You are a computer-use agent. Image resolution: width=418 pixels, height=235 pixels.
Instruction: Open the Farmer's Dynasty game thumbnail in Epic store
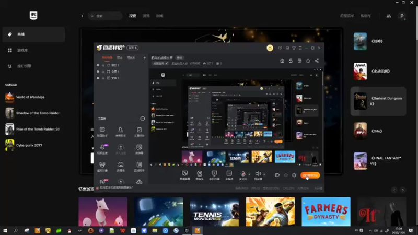[326, 211]
